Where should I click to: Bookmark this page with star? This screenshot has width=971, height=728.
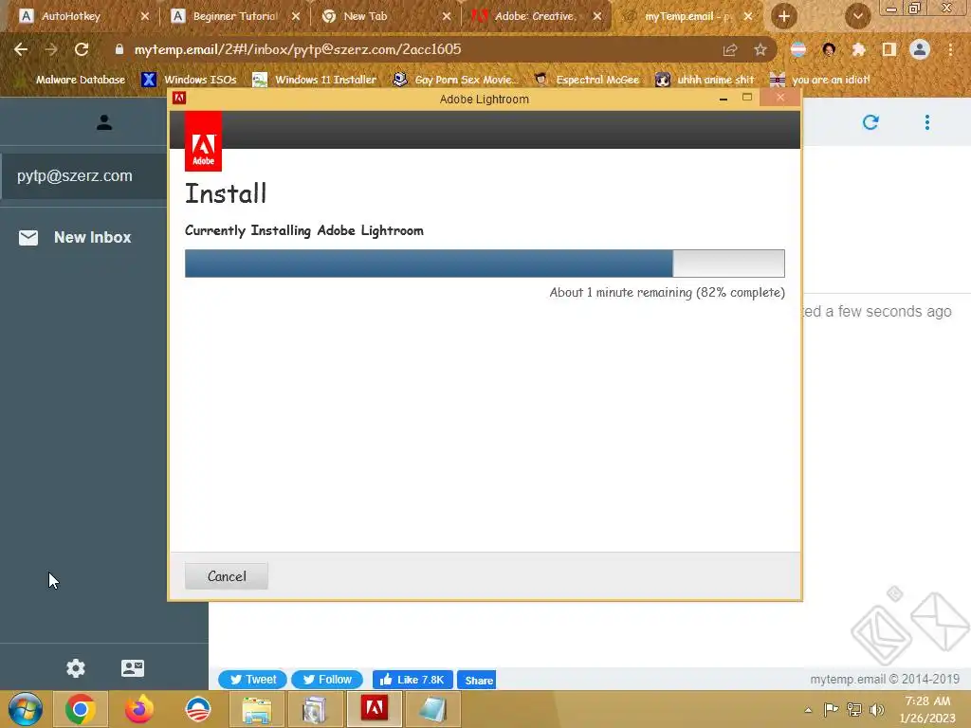[760, 49]
